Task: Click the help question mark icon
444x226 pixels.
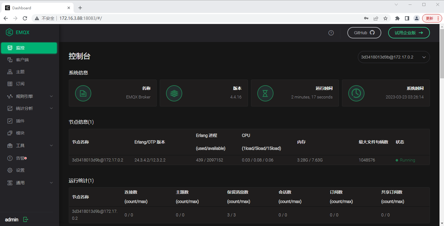Action: (x=331, y=33)
